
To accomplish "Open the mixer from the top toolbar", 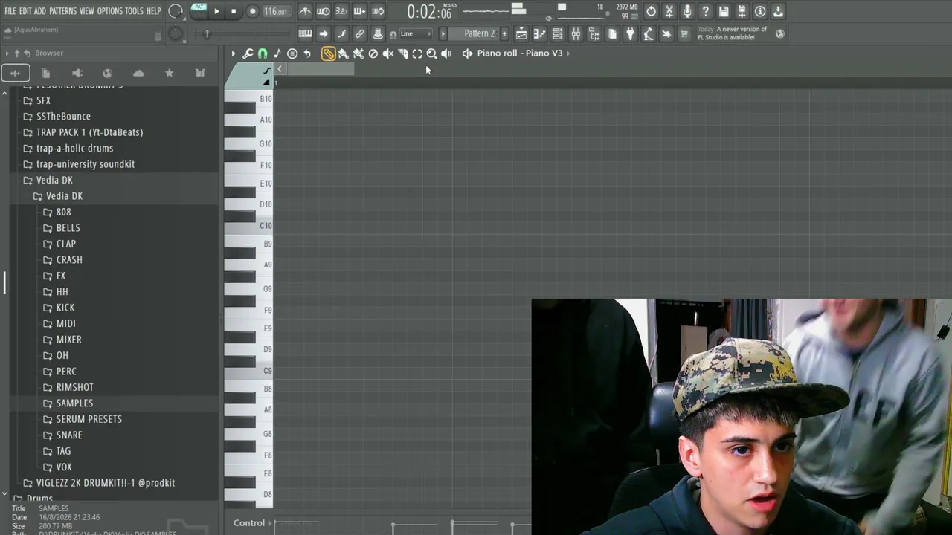I will 576,34.
